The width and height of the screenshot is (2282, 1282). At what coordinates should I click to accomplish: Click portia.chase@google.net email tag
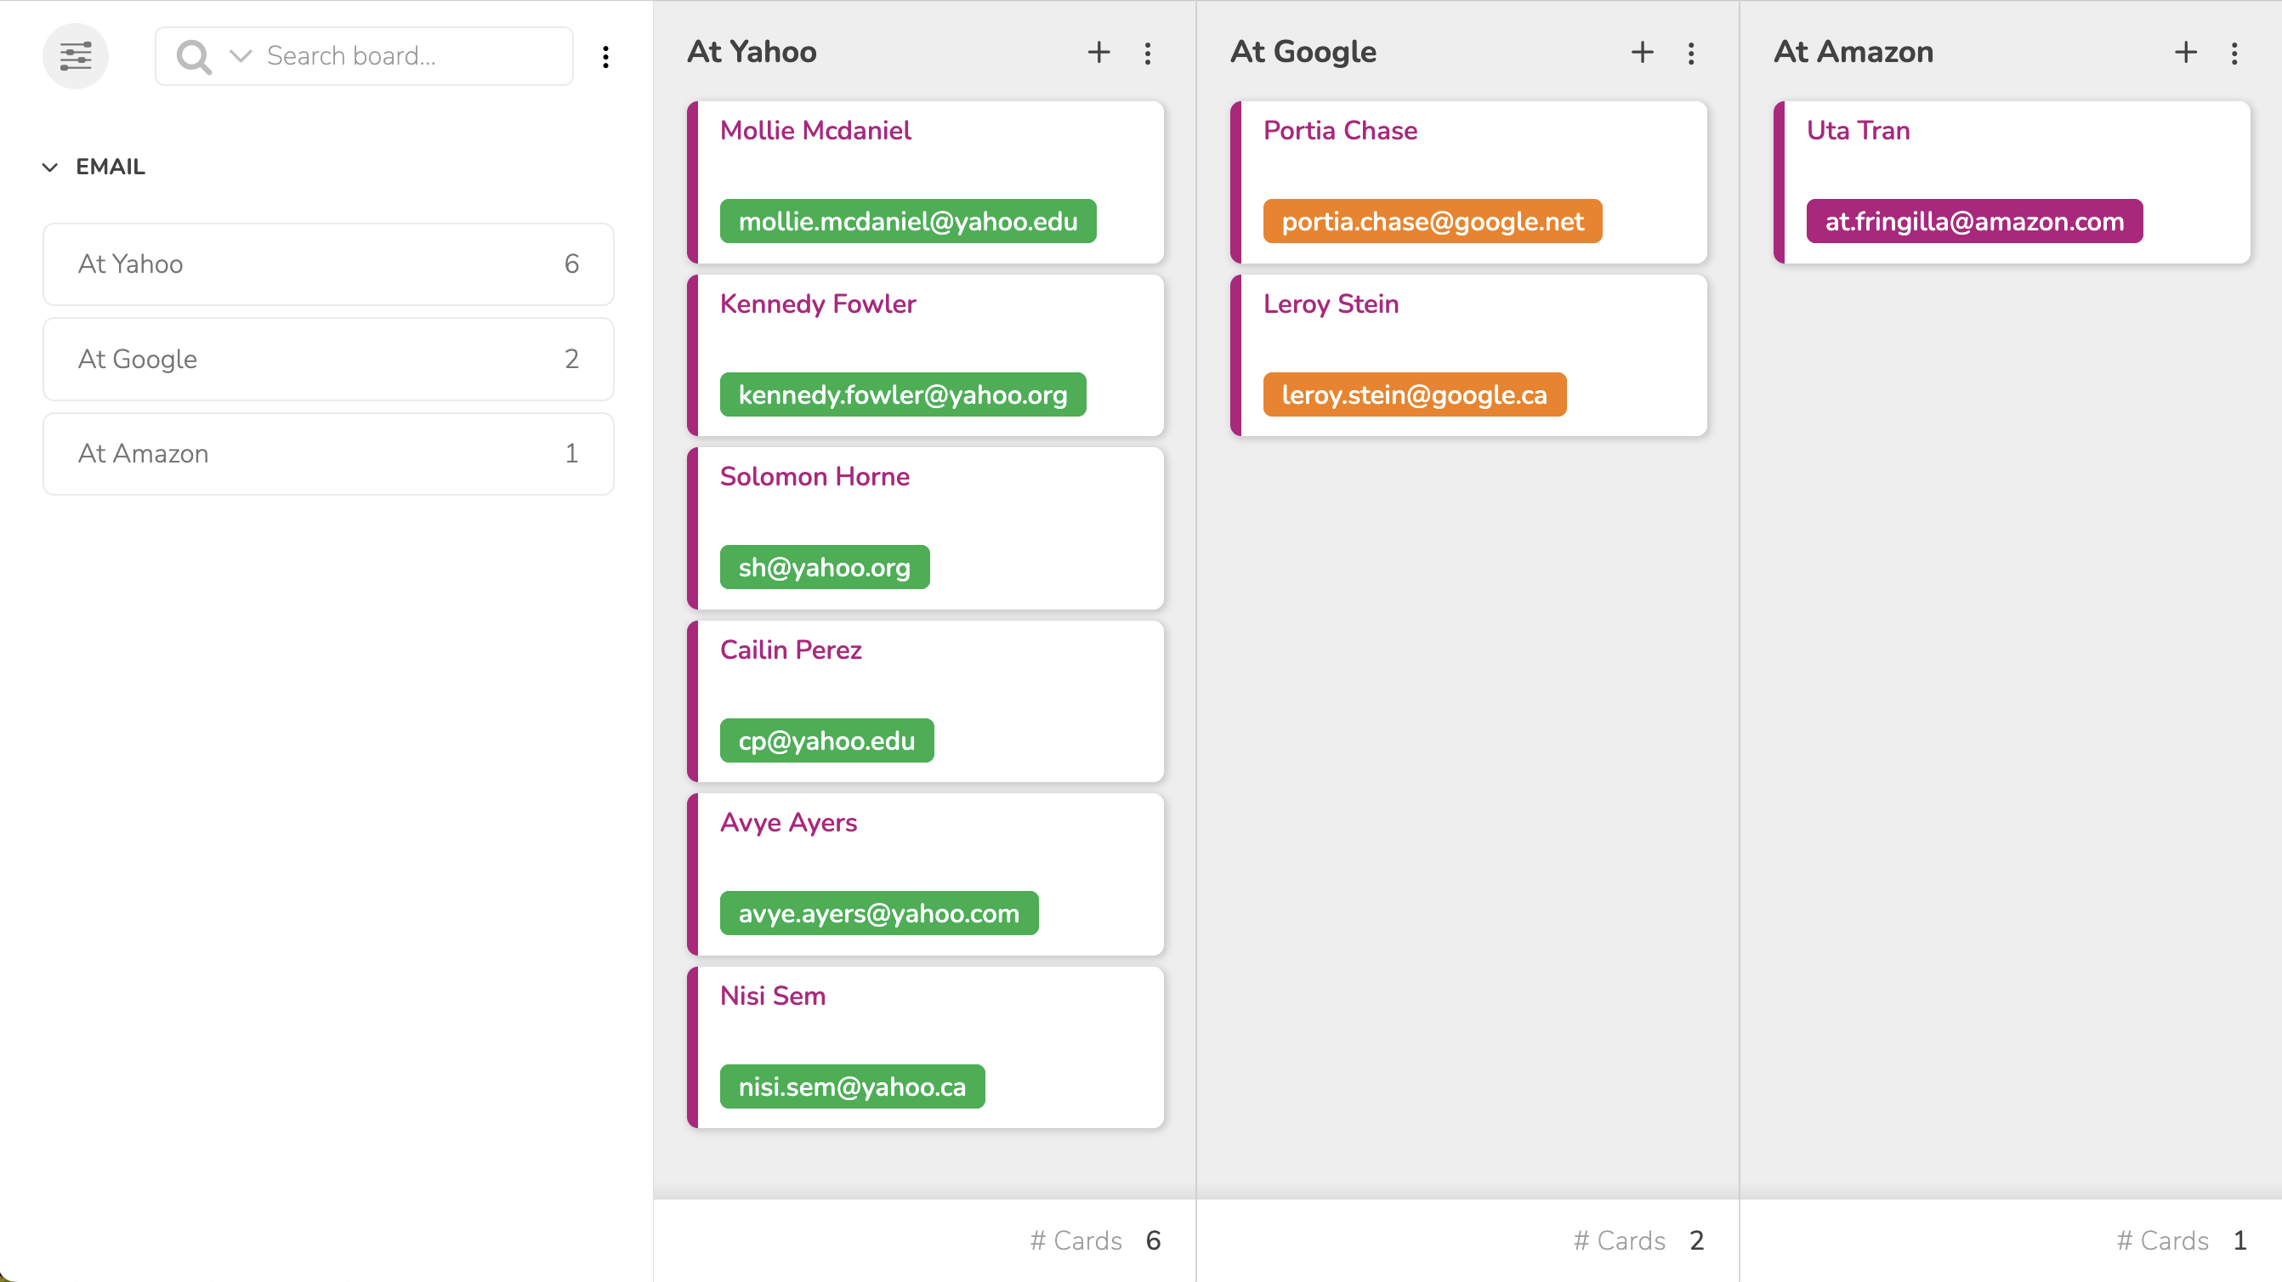(1433, 220)
